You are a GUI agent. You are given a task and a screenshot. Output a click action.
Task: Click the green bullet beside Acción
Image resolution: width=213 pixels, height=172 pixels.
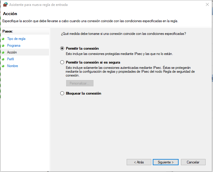pos(3,52)
